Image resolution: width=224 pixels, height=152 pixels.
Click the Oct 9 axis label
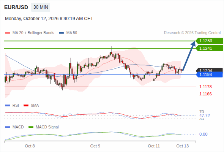[95, 146]
